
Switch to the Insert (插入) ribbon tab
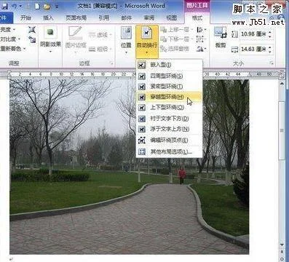click(x=48, y=17)
